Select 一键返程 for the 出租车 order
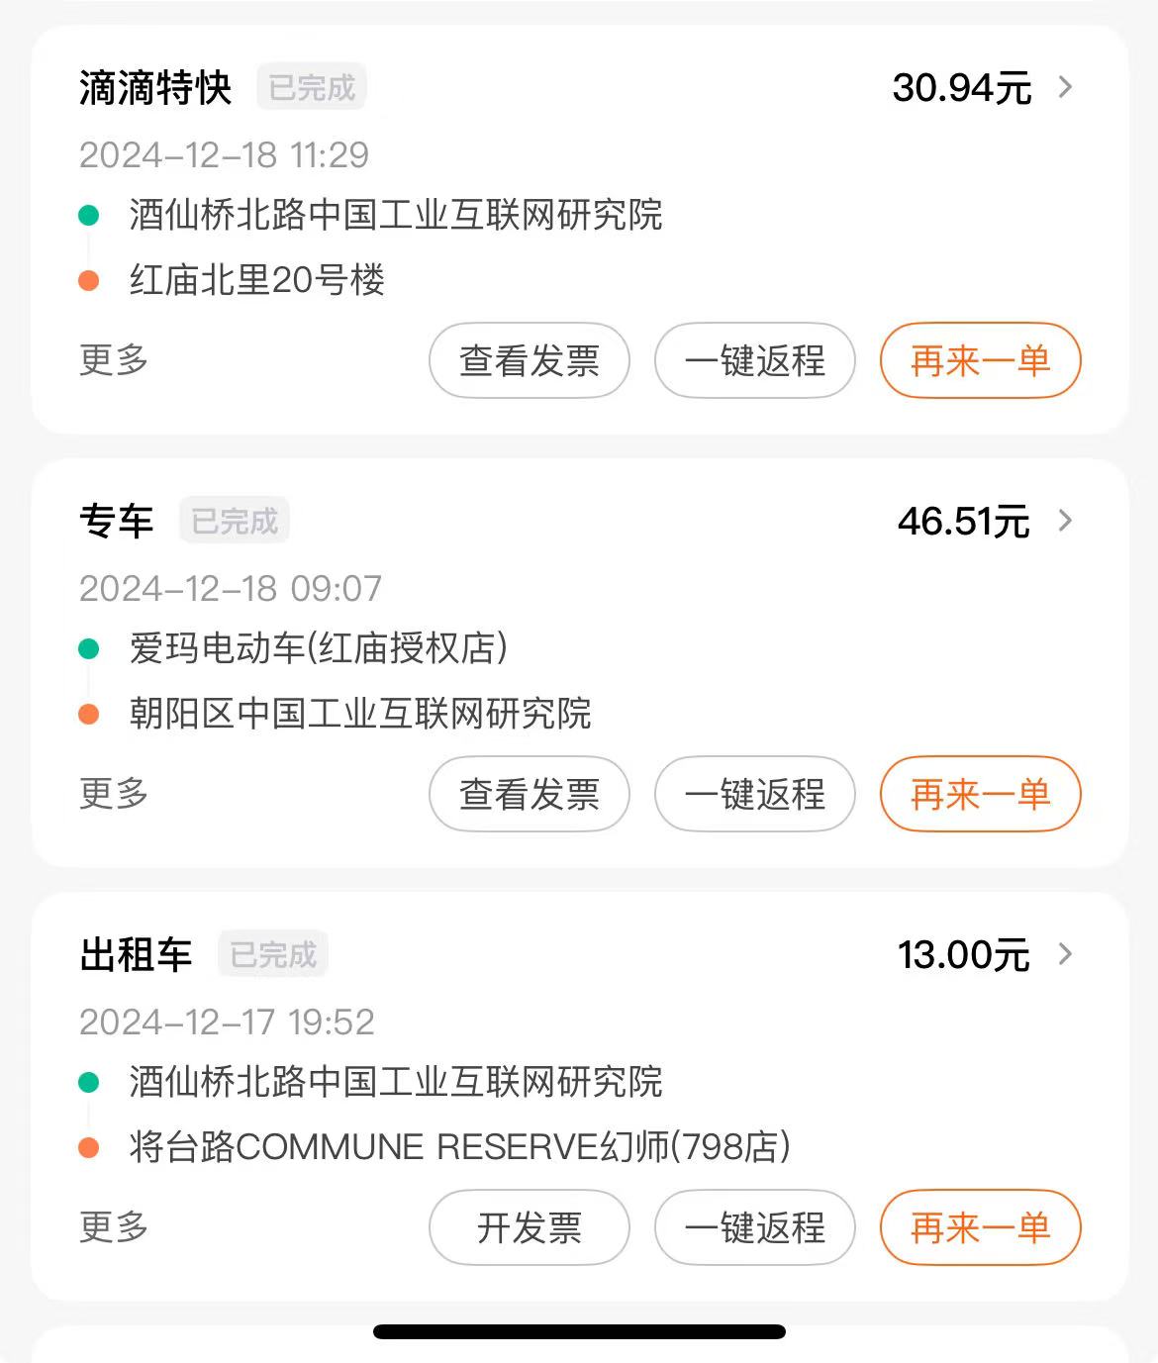The image size is (1158, 1363). coord(754,1227)
